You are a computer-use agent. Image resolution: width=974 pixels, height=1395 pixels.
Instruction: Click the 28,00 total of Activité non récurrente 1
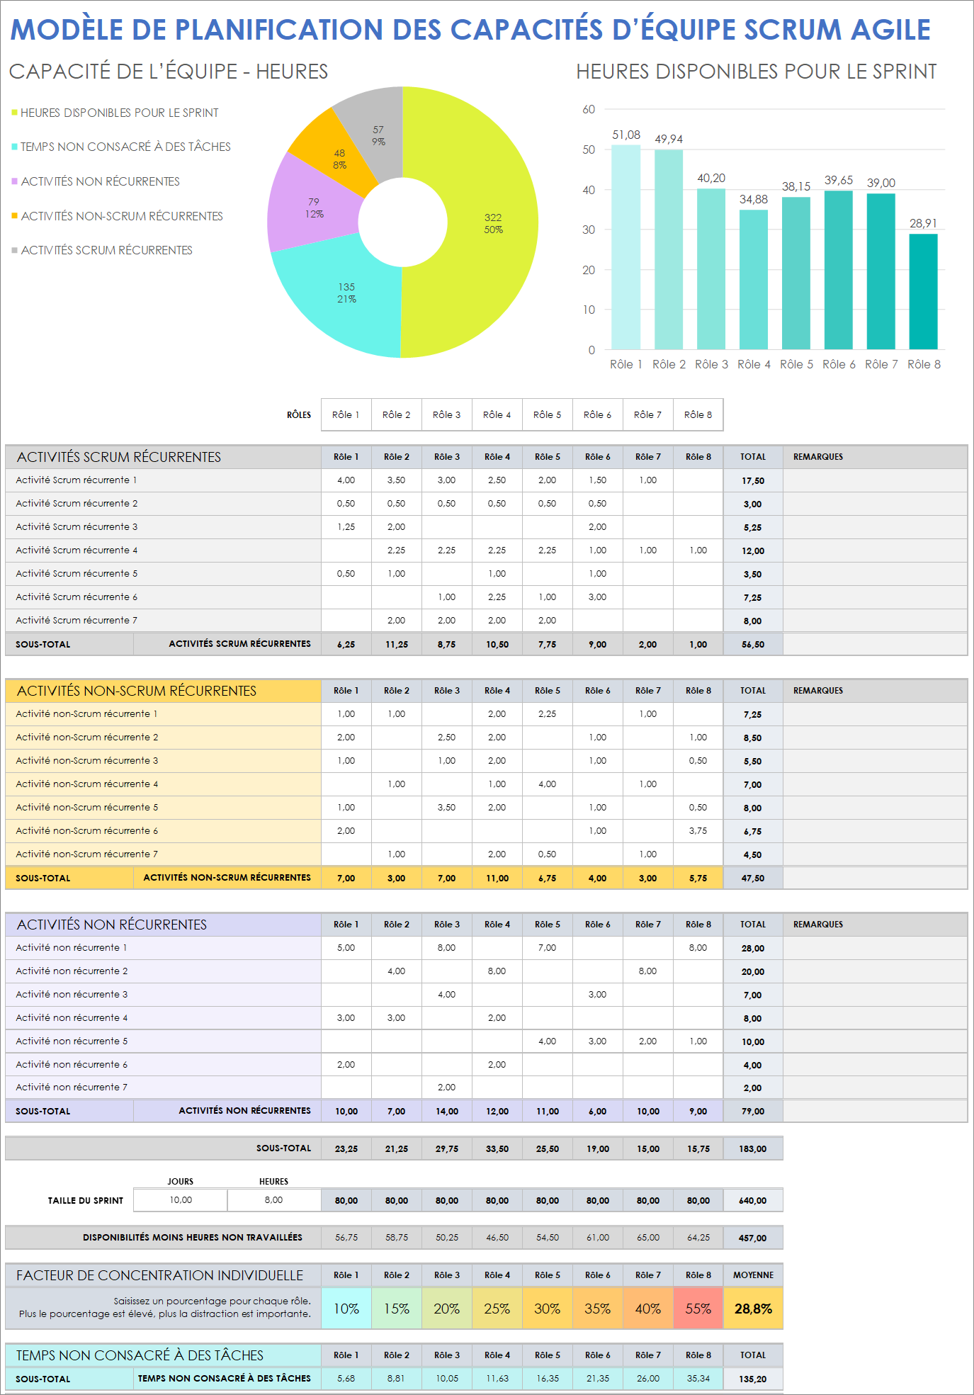(x=753, y=948)
